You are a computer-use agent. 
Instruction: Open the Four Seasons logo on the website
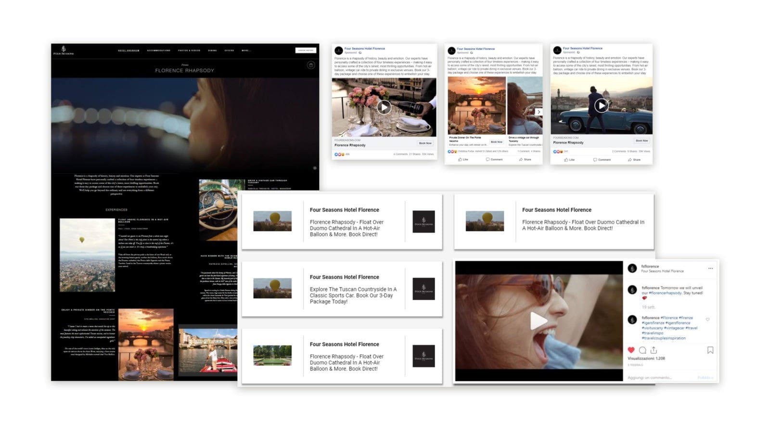tap(64, 51)
